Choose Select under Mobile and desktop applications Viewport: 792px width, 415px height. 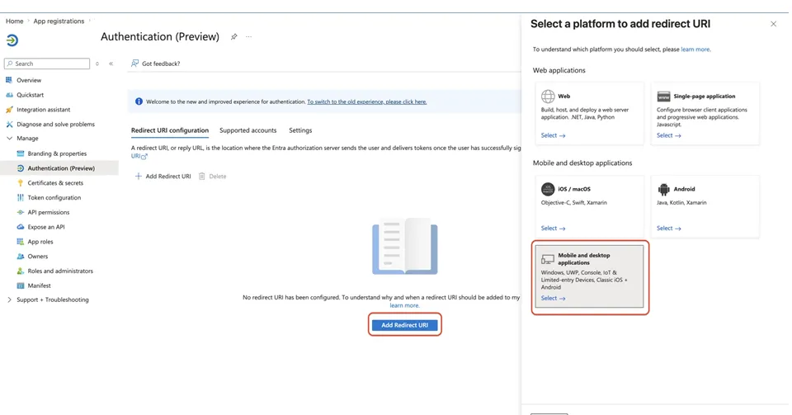click(553, 299)
